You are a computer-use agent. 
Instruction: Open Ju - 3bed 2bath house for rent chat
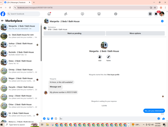(x=20, y=36)
